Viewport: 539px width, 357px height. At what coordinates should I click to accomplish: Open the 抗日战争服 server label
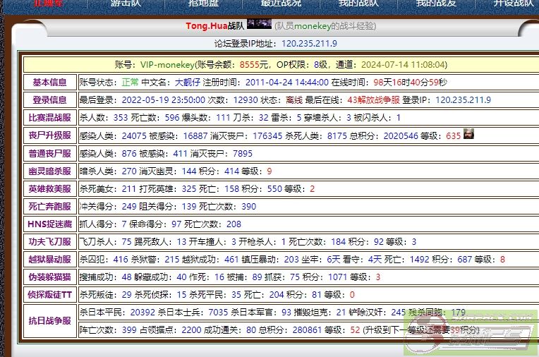coord(49,320)
